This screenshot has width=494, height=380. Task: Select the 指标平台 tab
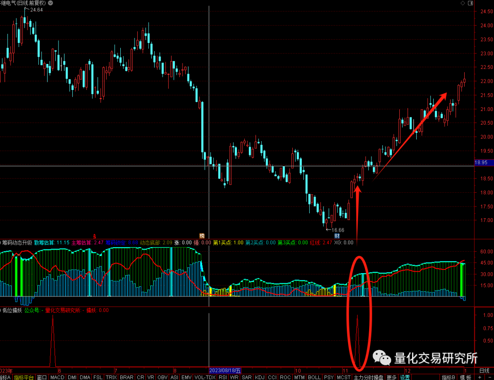click(24, 377)
